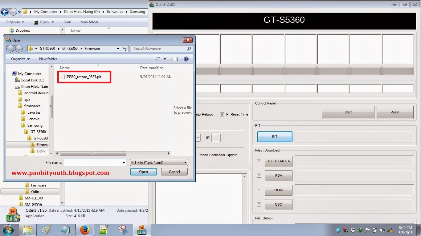The image size is (421, 236).
Task: Click the File name input field
Action: (x=93, y=163)
